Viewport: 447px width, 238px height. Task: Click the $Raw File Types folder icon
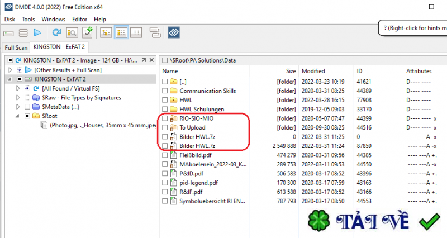click(x=36, y=98)
